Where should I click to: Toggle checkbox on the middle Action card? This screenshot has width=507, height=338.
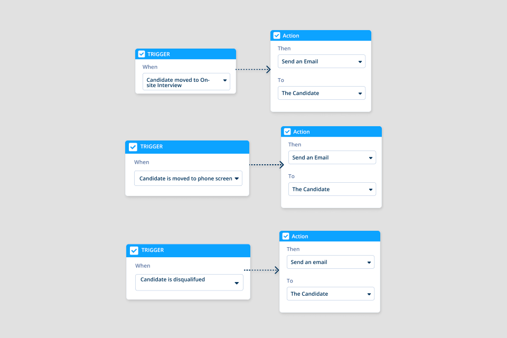click(287, 132)
